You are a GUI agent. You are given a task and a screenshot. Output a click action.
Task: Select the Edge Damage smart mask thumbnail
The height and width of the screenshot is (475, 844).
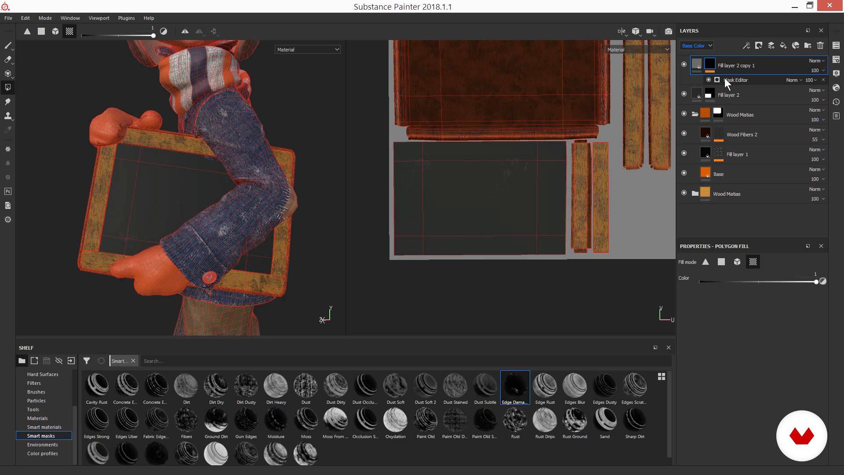pyautogui.click(x=515, y=386)
